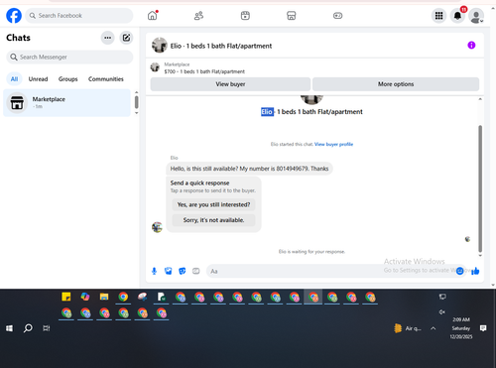Open the Marketplace icon in top navigation
Screen dimensions: 496x368
[291, 16]
